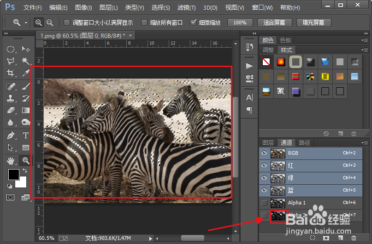The height and width of the screenshot is (244, 372).
Task: Choose Zoom Out mode in options bar
Action: pyautogui.click(x=50, y=23)
